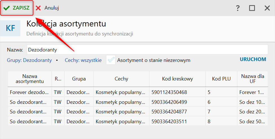Select row with barcode 5903364206499
Image resolution: width=275 pixels, height=139 pixels.
click(x=138, y=102)
